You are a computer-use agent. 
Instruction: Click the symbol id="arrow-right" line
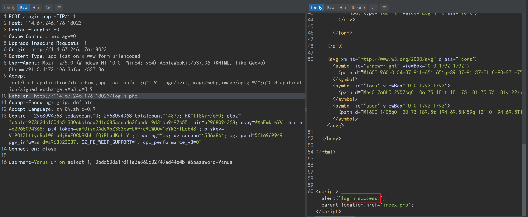click(x=401, y=66)
